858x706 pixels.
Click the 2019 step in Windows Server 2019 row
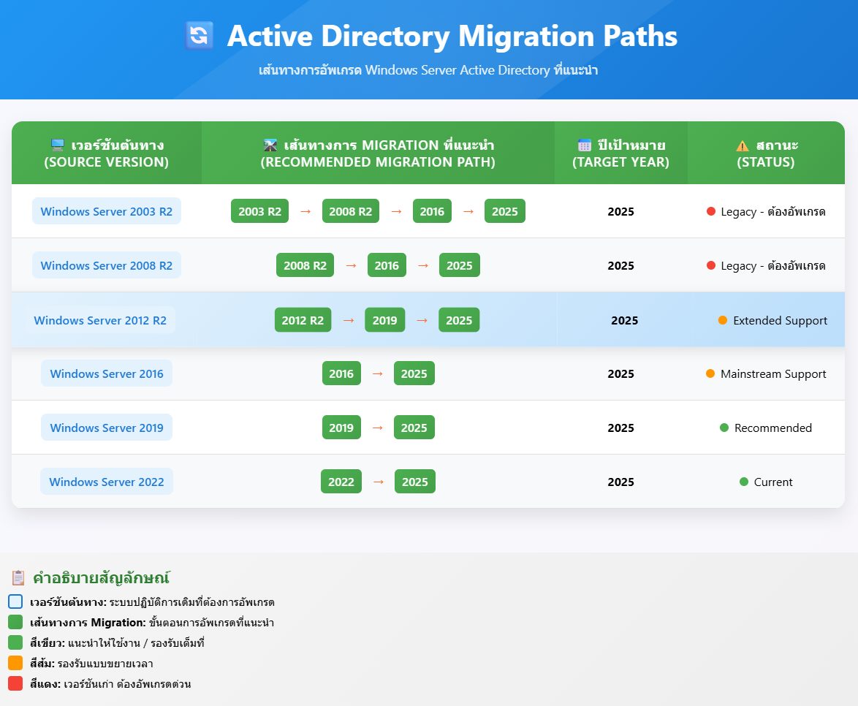[x=341, y=428]
